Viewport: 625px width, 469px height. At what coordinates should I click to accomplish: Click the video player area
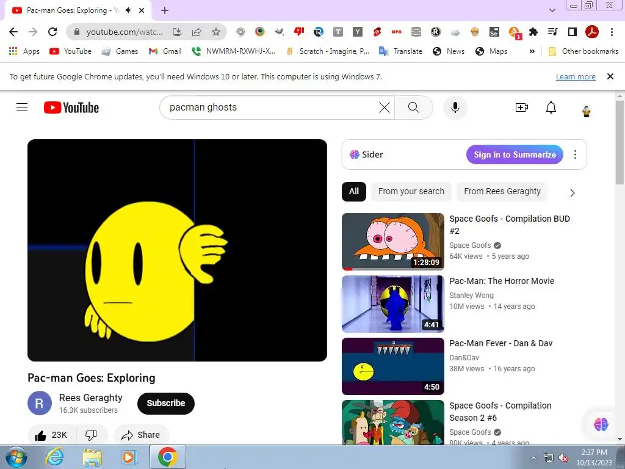pos(178,250)
